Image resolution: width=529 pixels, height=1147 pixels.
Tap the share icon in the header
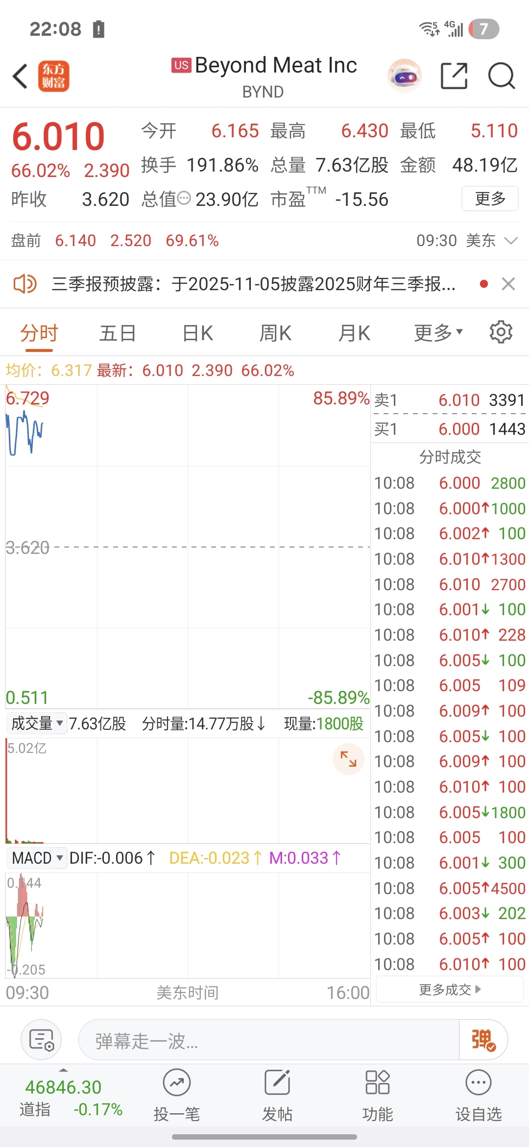(x=454, y=76)
